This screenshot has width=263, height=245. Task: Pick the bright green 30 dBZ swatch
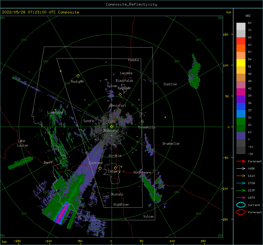coord(241,121)
